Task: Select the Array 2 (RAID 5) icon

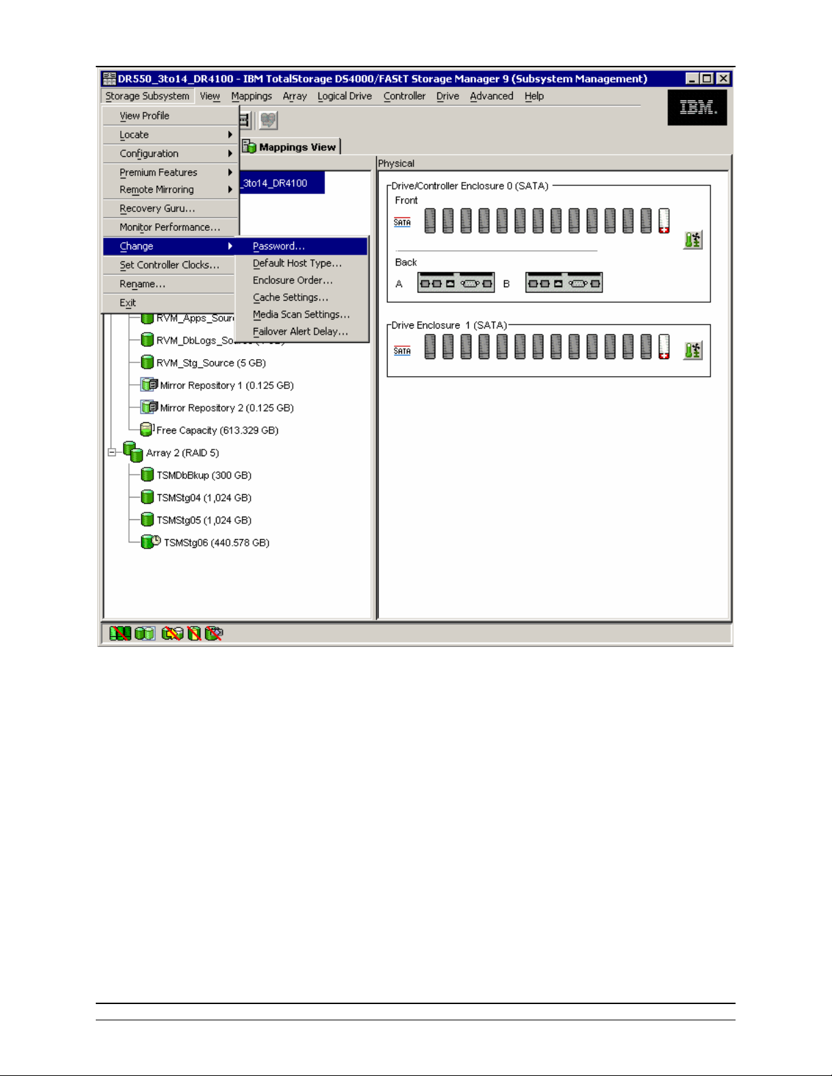Action: pyautogui.click(x=132, y=451)
